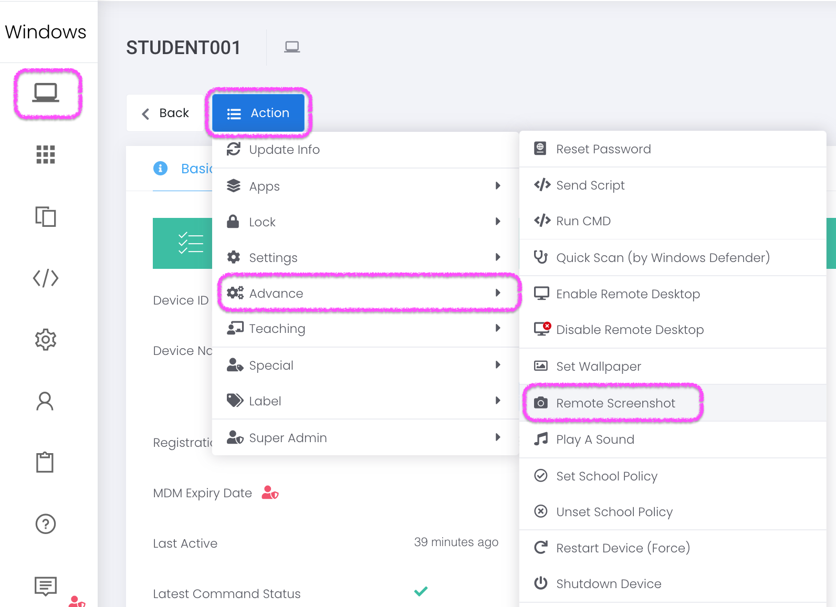Screen dimensions: 836x607
Task: Click the Back button
Action: 165,113
